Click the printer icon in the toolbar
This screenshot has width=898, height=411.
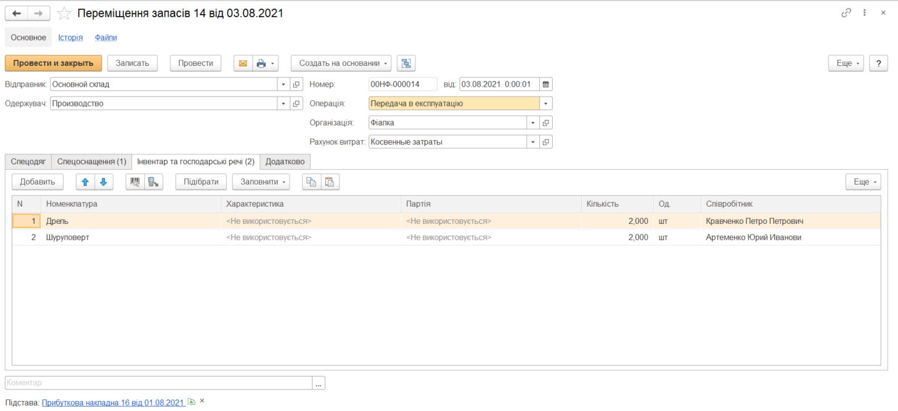[x=261, y=63]
